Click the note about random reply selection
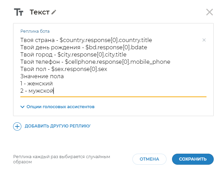This screenshot has height=174, width=222. pos(61,159)
